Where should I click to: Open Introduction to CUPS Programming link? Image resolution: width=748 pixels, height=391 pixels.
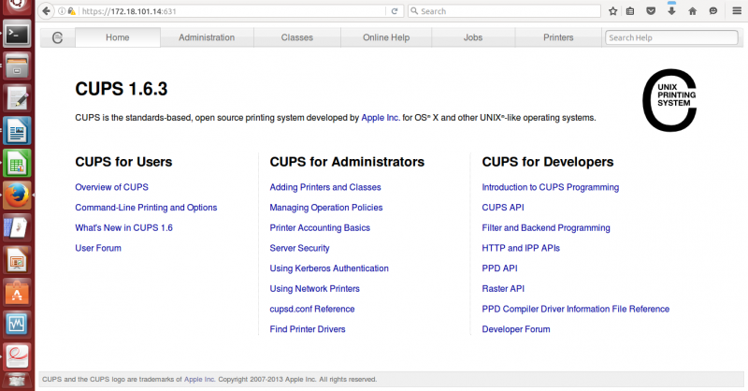point(550,187)
